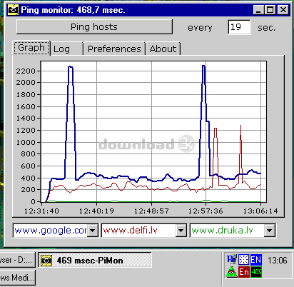This screenshot has height=287, width=294.
Task: Click the Ping monitor title bar icon
Action: [13, 10]
